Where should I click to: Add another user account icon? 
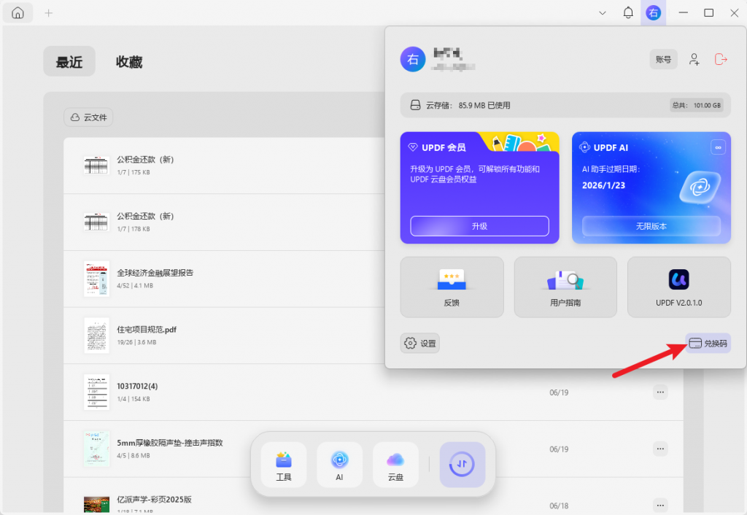tap(694, 60)
